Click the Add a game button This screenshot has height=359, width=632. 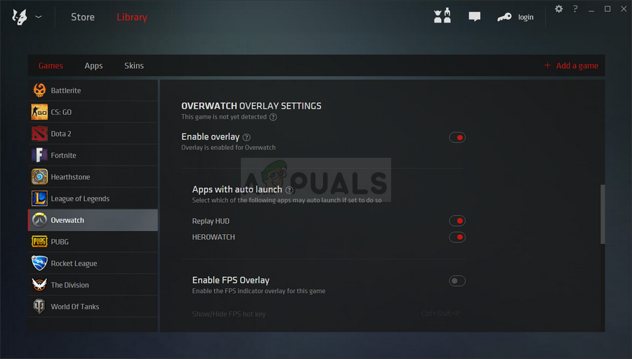coord(571,66)
